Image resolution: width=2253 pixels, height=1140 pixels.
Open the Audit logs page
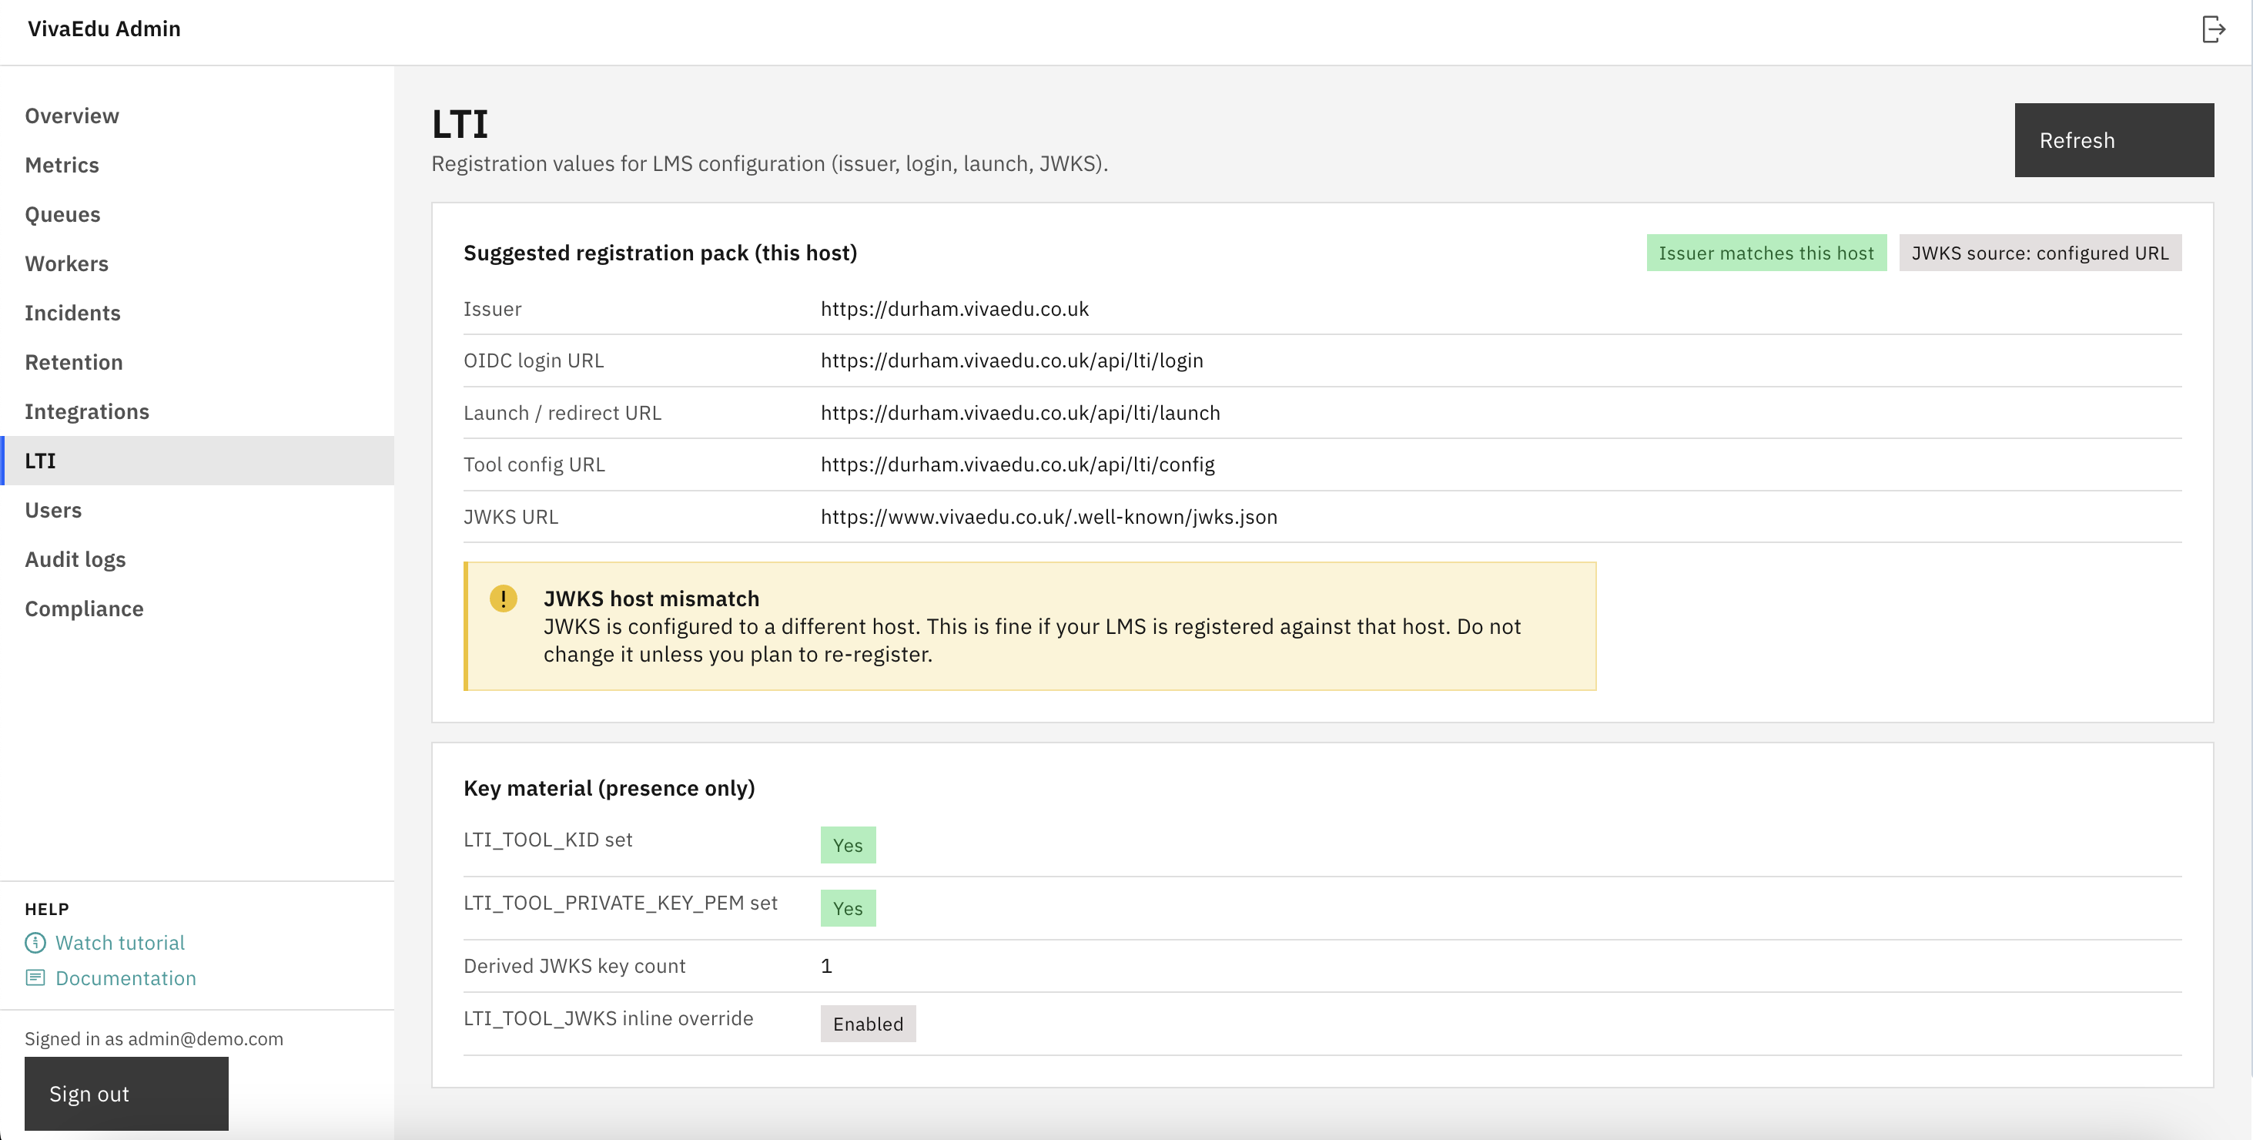[x=75, y=559]
